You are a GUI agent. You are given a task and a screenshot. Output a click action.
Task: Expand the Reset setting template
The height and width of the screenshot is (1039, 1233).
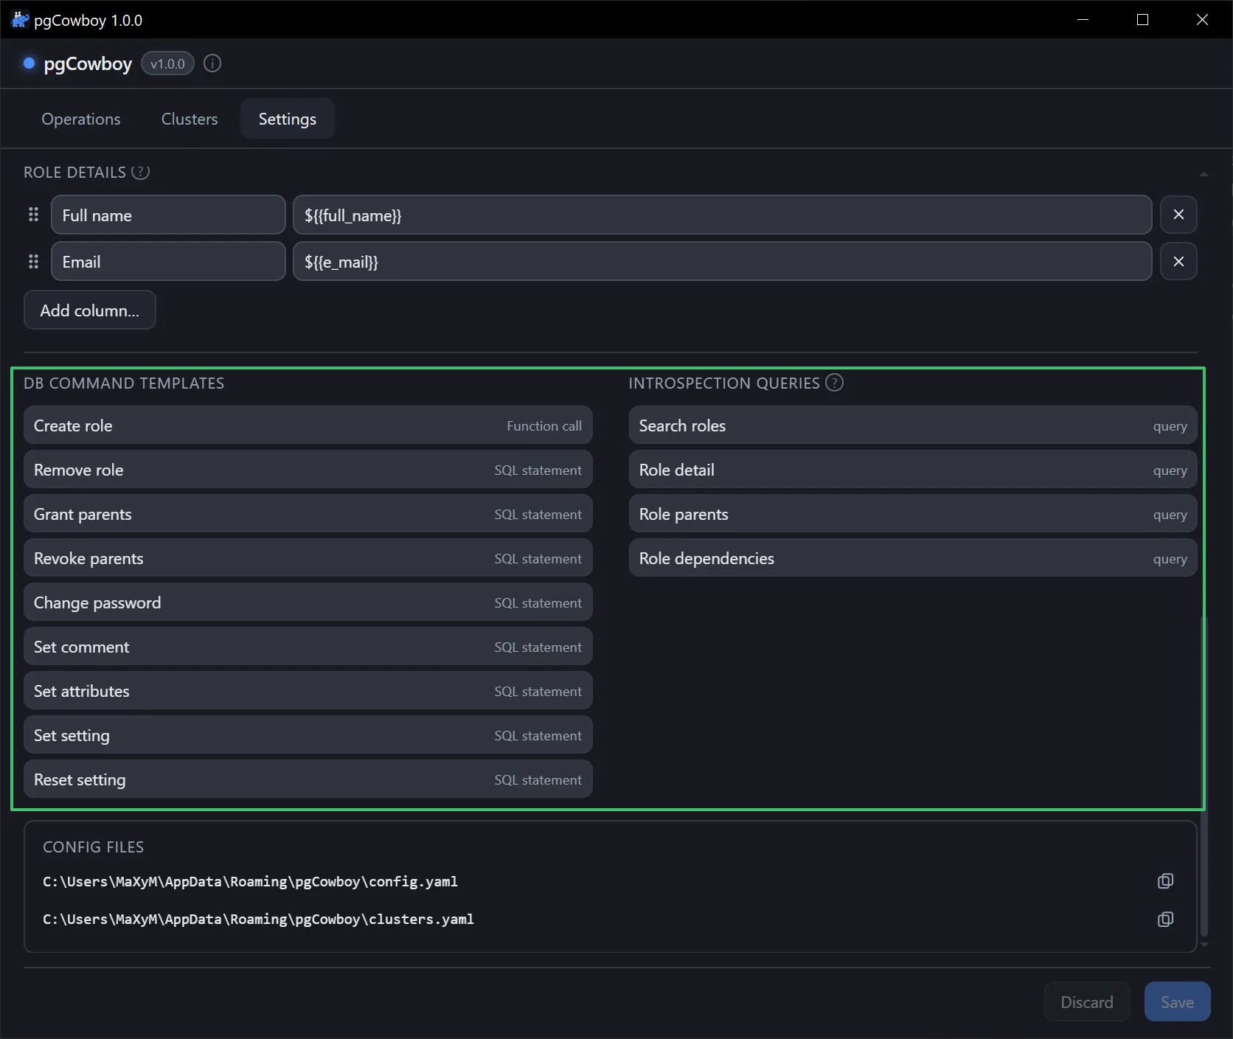(308, 779)
